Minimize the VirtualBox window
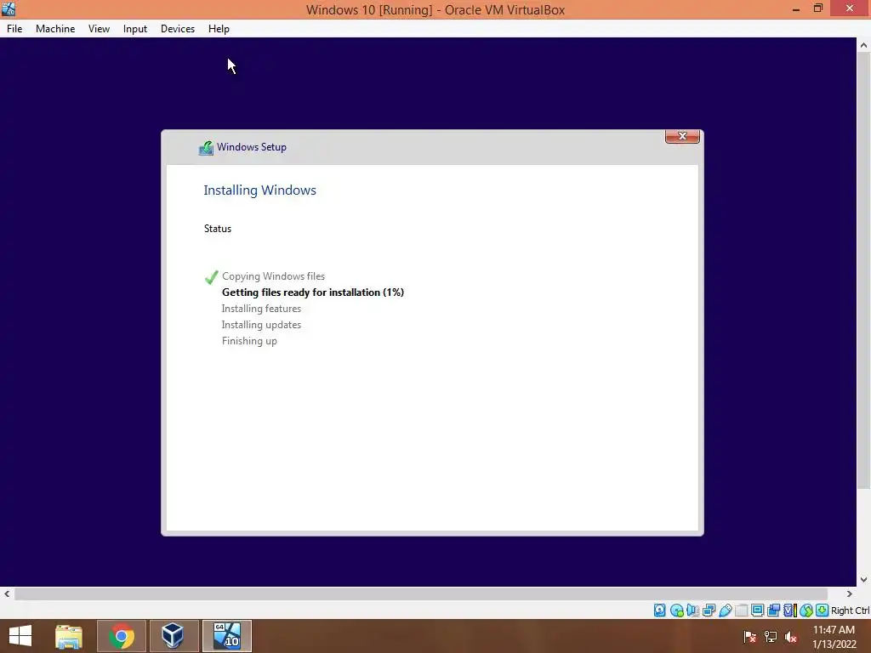Image resolution: width=871 pixels, height=653 pixels. [x=795, y=9]
